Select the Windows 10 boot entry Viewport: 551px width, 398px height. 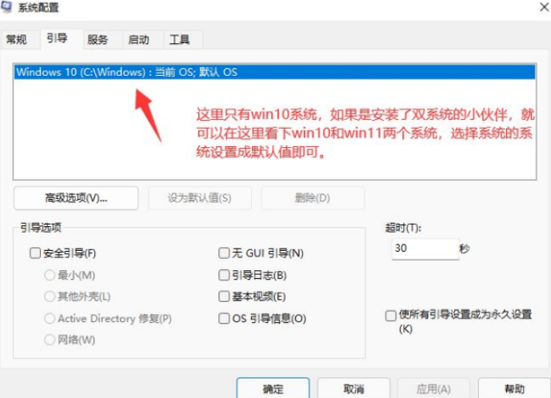(126, 72)
